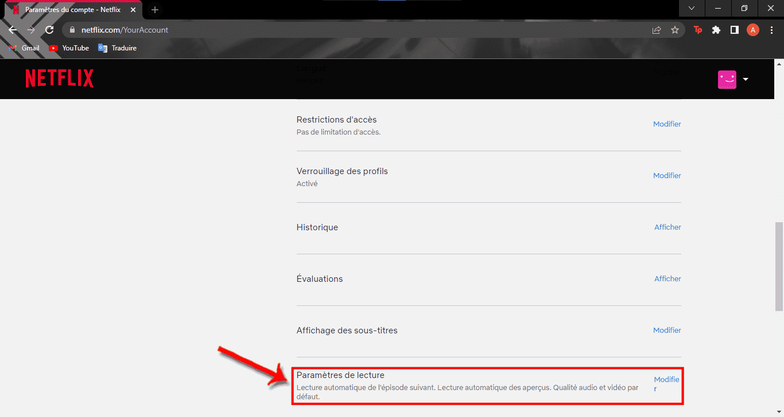Bookmark this page with the star icon
Screen dimensions: 784x417
pyautogui.click(x=675, y=30)
